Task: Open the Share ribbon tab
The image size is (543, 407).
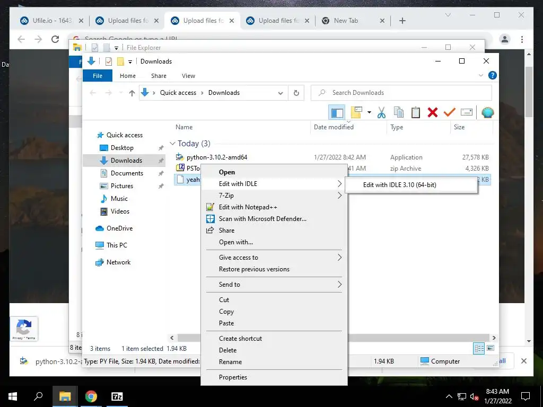Action: pyautogui.click(x=159, y=76)
